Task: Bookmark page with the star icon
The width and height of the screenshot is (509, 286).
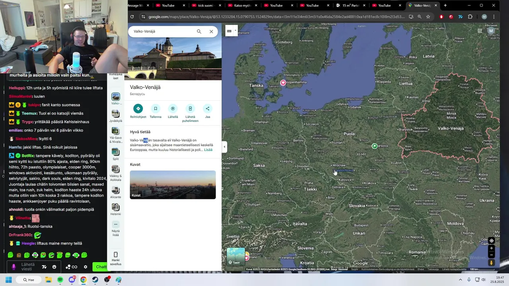Action: pos(428,17)
